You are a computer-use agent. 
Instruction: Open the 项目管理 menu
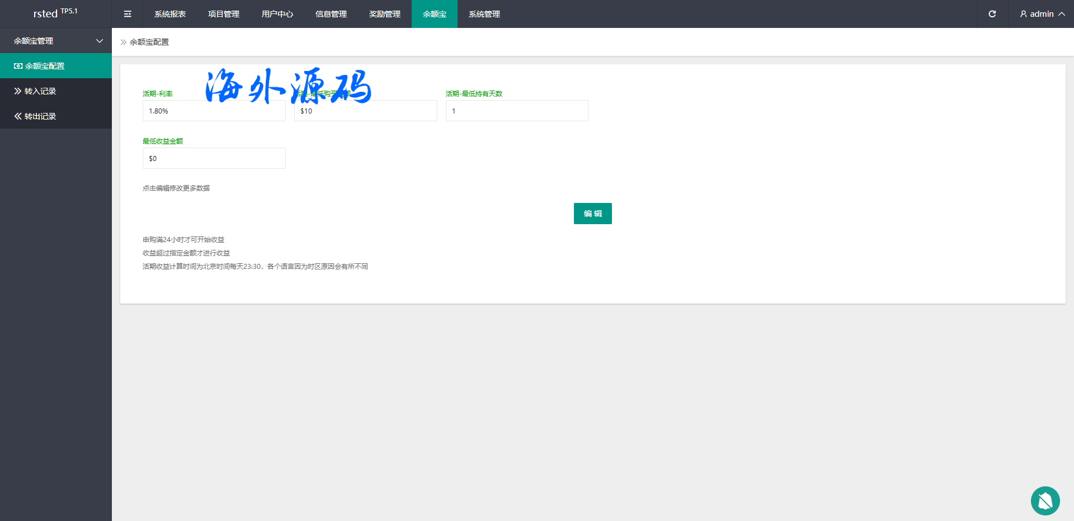point(224,14)
